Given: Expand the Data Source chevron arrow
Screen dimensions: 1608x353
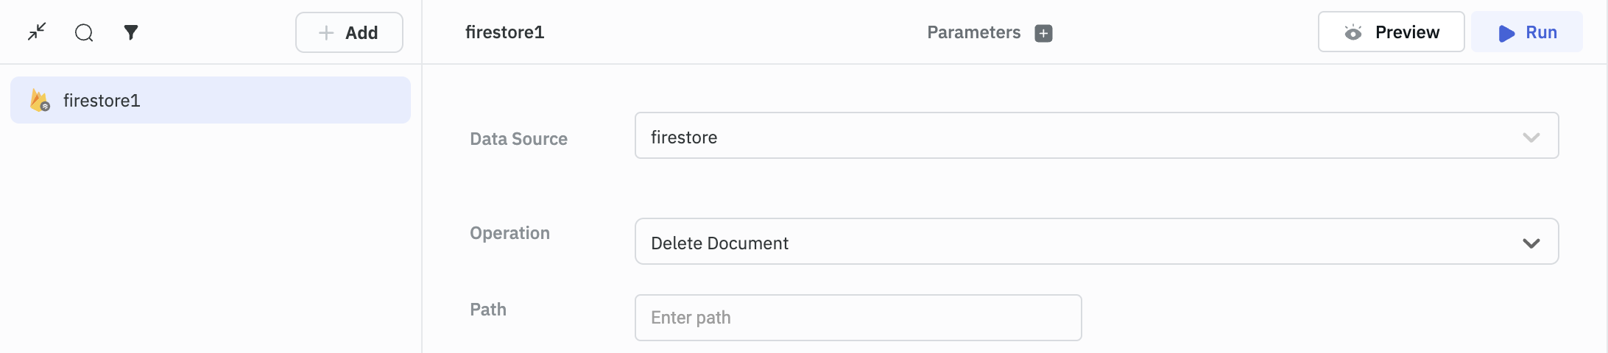Looking at the screenshot, I should click(x=1531, y=138).
